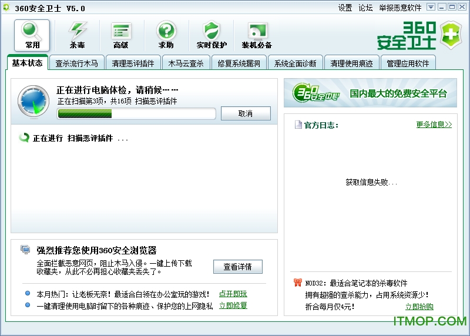Switch to the 木马云查杀 tab
The image size is (470, 336).
click(x=186, y=63)
